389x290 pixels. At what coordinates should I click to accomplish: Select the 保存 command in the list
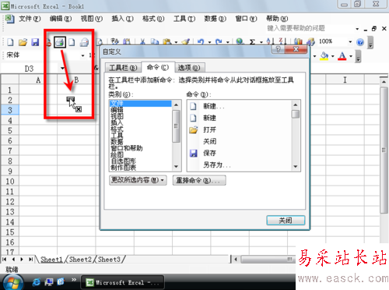[209, 153]
